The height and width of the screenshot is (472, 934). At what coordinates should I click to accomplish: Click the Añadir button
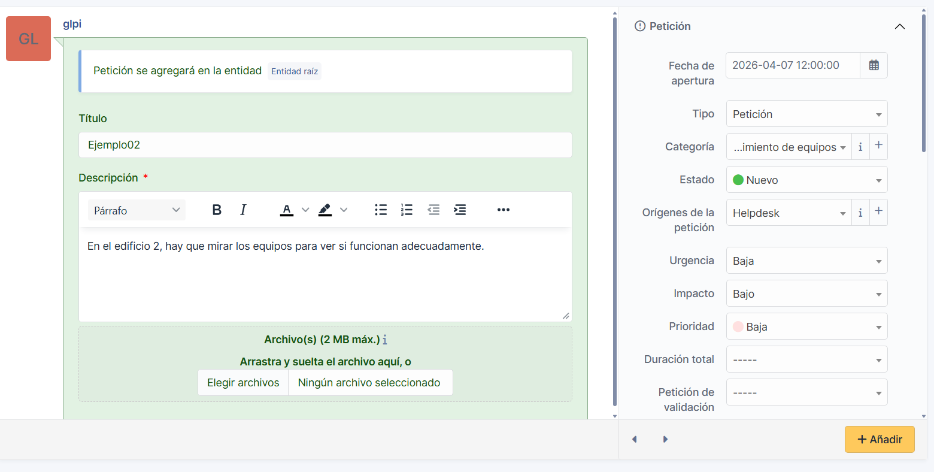[x=879, y=439]
